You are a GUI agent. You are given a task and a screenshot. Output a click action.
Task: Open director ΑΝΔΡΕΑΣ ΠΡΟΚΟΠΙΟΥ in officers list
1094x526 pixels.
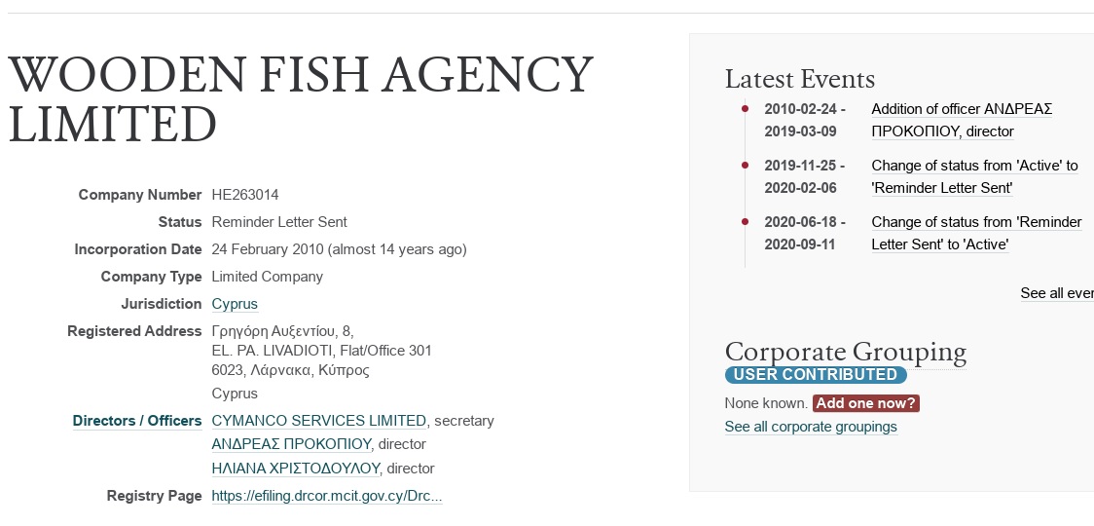(292, 444)
